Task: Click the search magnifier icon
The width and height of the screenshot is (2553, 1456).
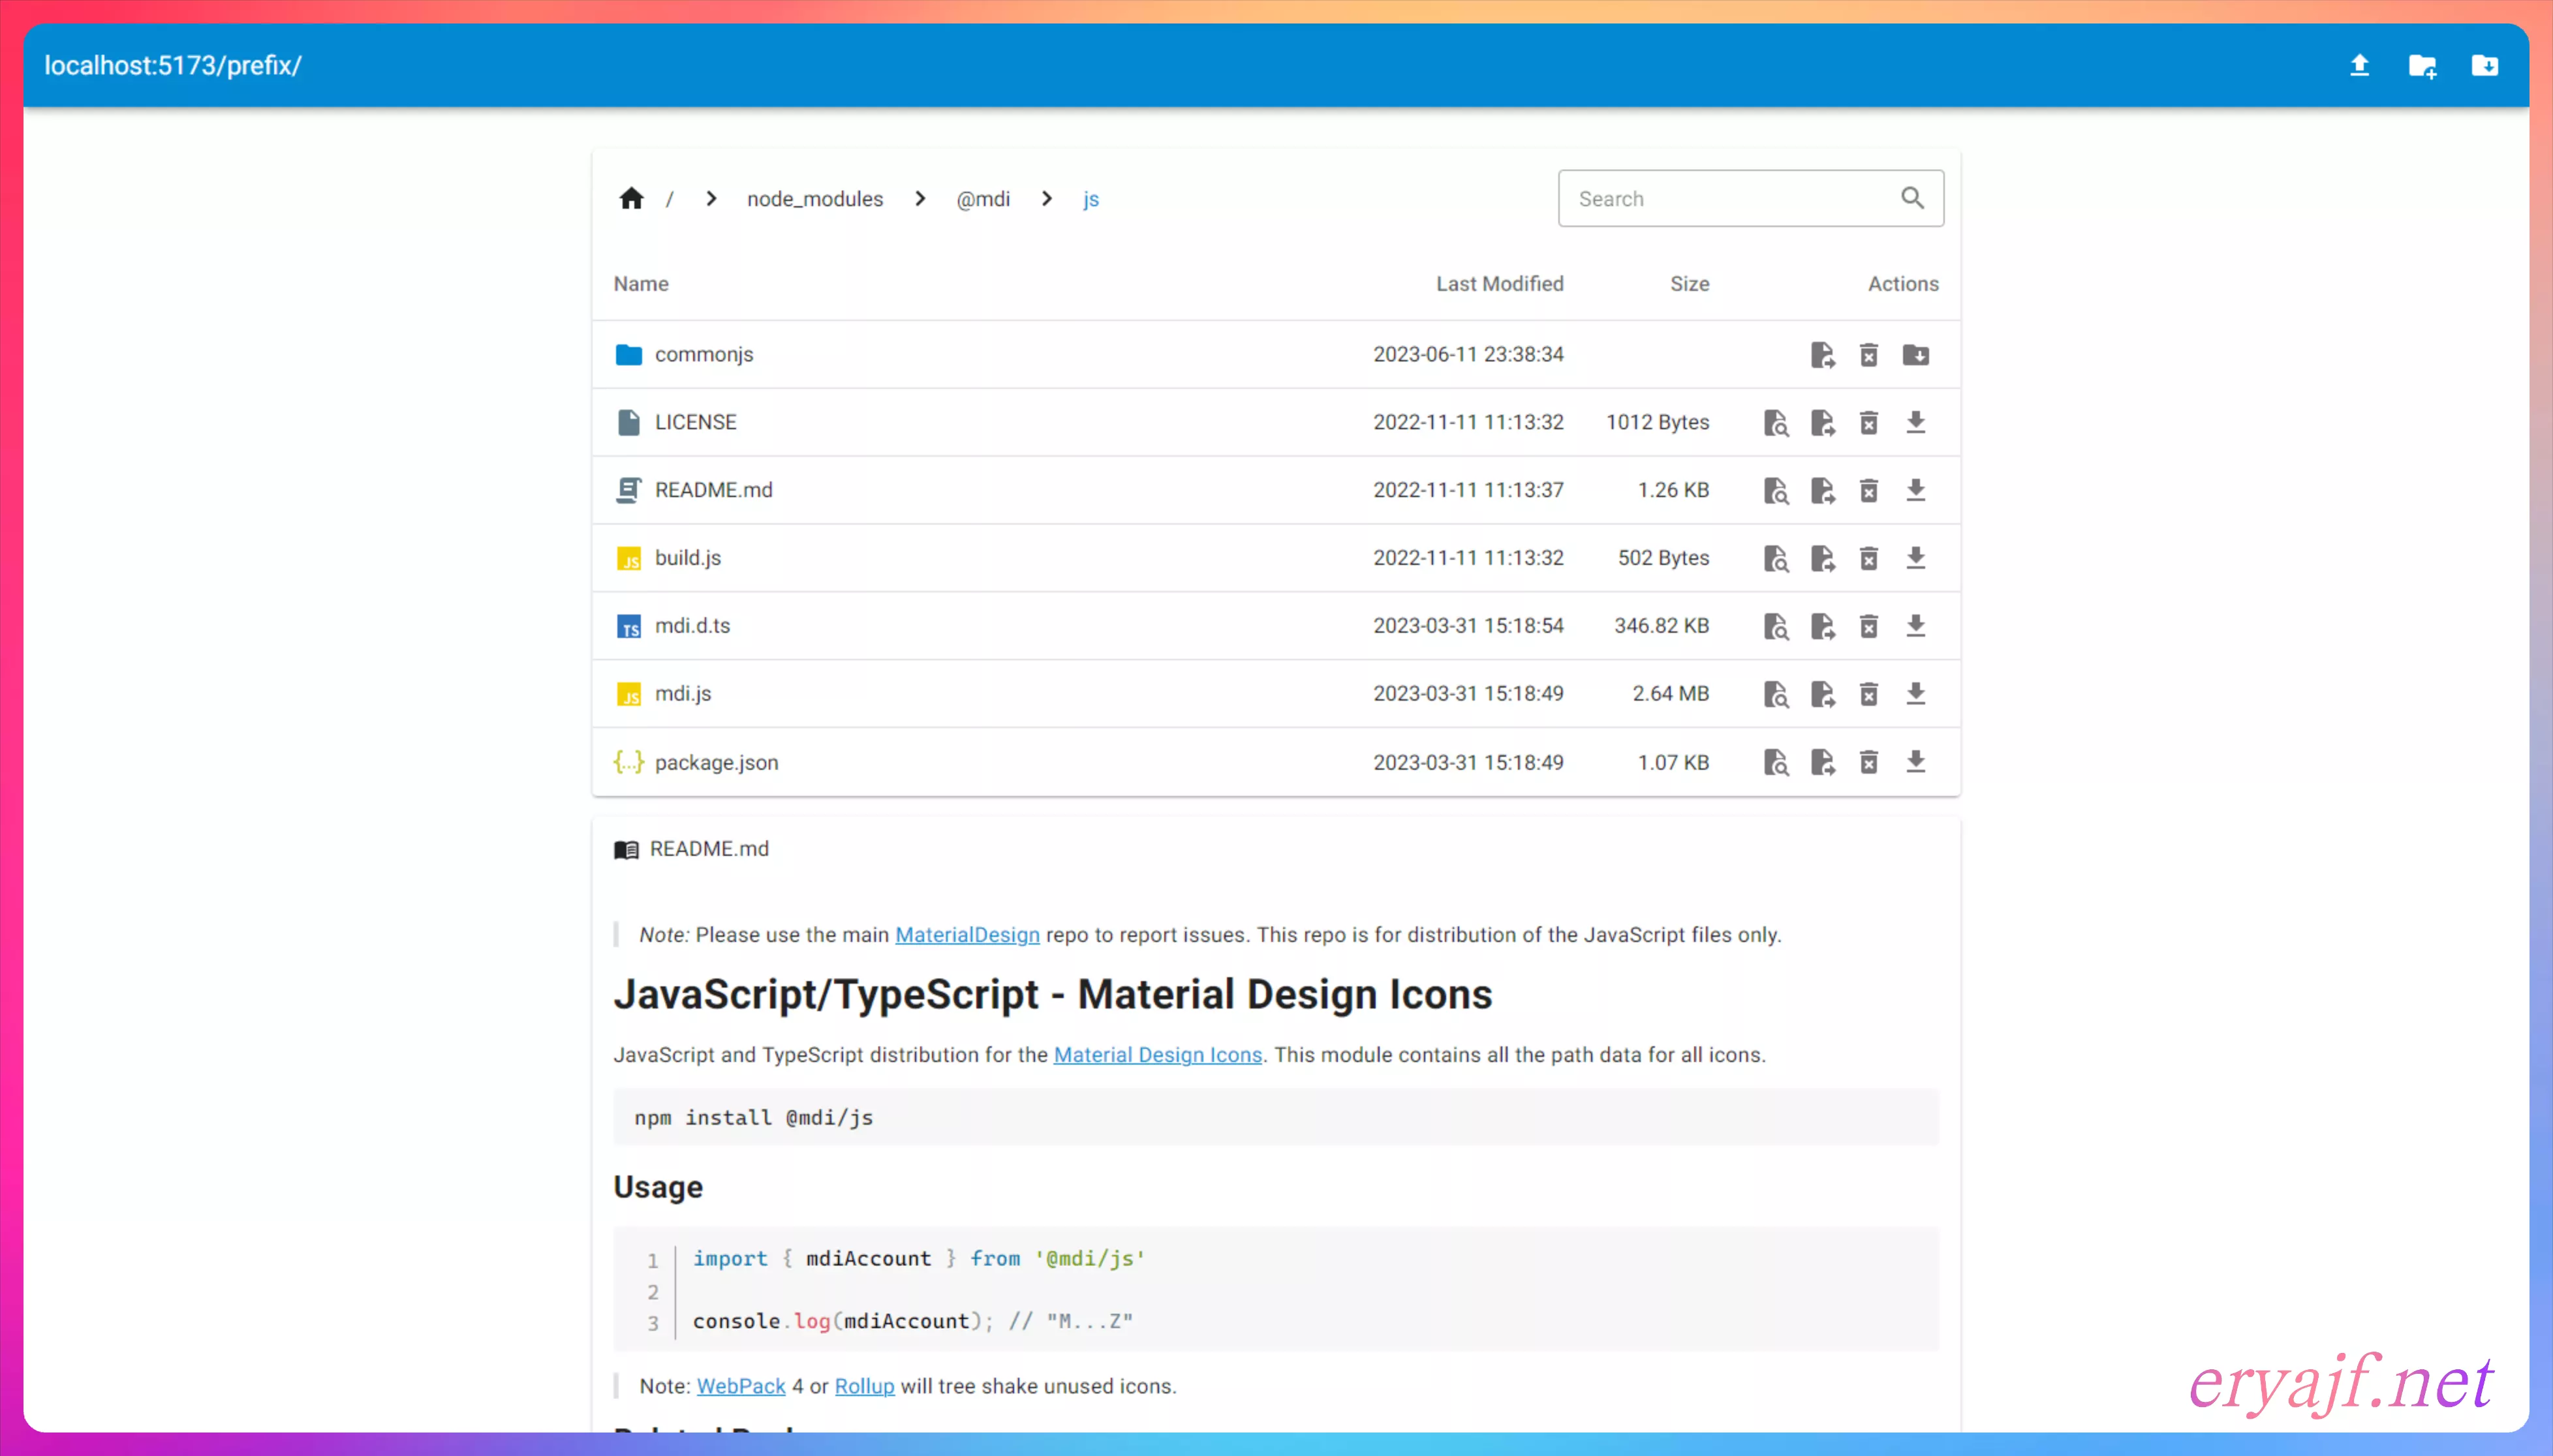Action: (1911, 198)
